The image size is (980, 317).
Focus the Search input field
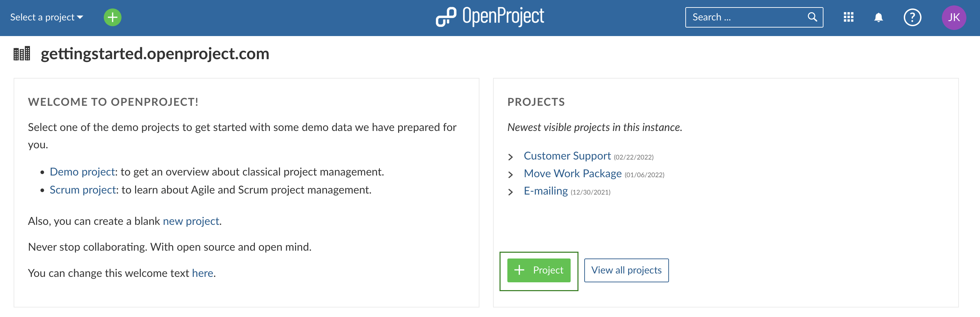click(746, 17)
